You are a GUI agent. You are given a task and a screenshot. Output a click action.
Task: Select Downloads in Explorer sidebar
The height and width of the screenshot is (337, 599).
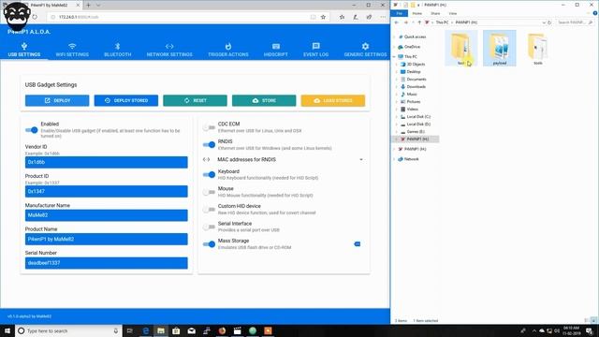pos(416,87)
